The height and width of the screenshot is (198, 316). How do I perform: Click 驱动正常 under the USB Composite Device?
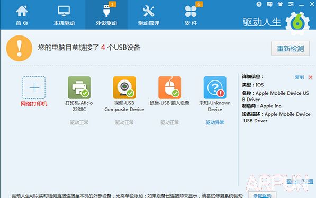tap(124, 122)
